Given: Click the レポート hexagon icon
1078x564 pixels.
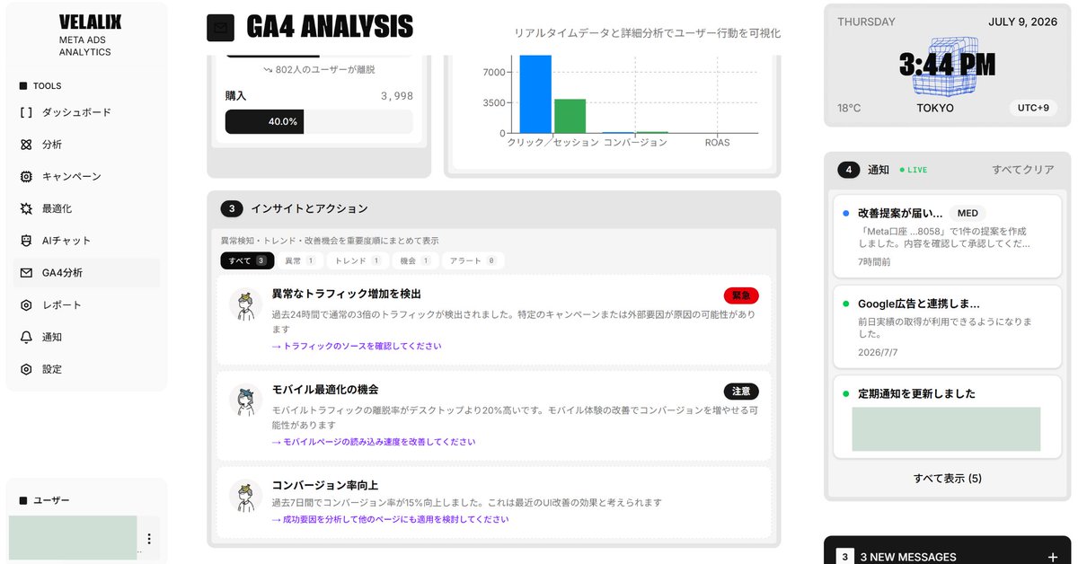Looking at the screenshot, I should click(x=26, y=305).
